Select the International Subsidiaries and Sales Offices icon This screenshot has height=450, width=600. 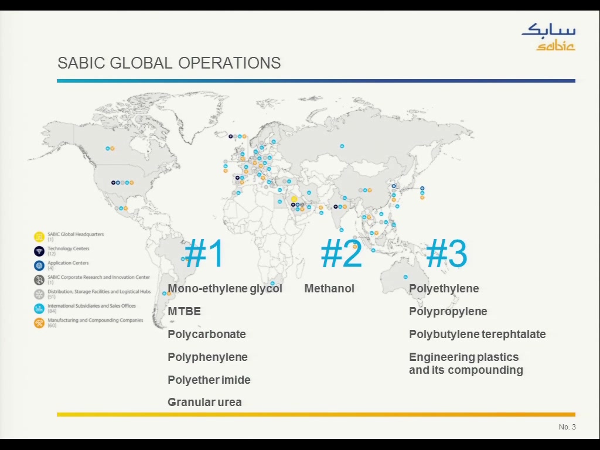(39, 308)
